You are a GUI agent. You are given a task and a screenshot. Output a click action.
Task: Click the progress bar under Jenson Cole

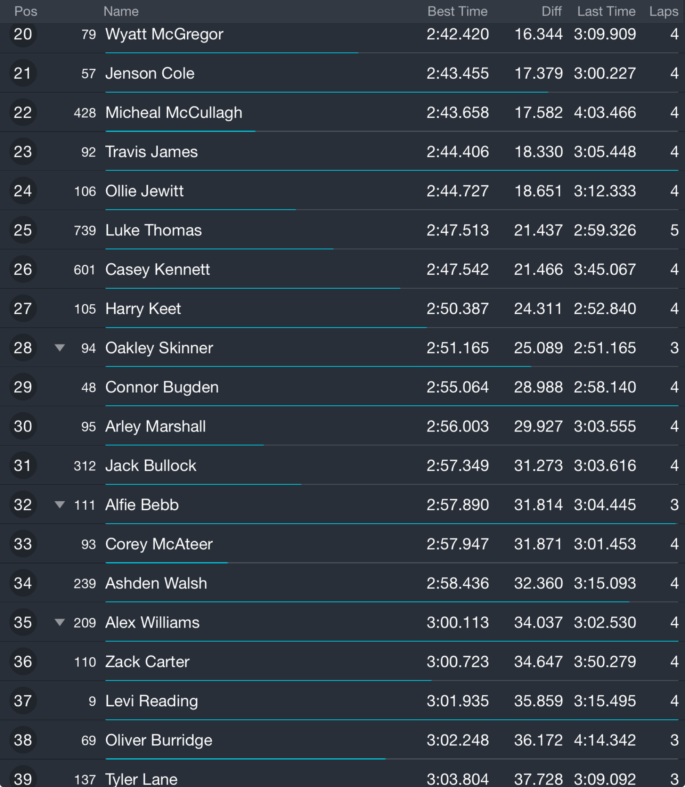coord(326,92)
